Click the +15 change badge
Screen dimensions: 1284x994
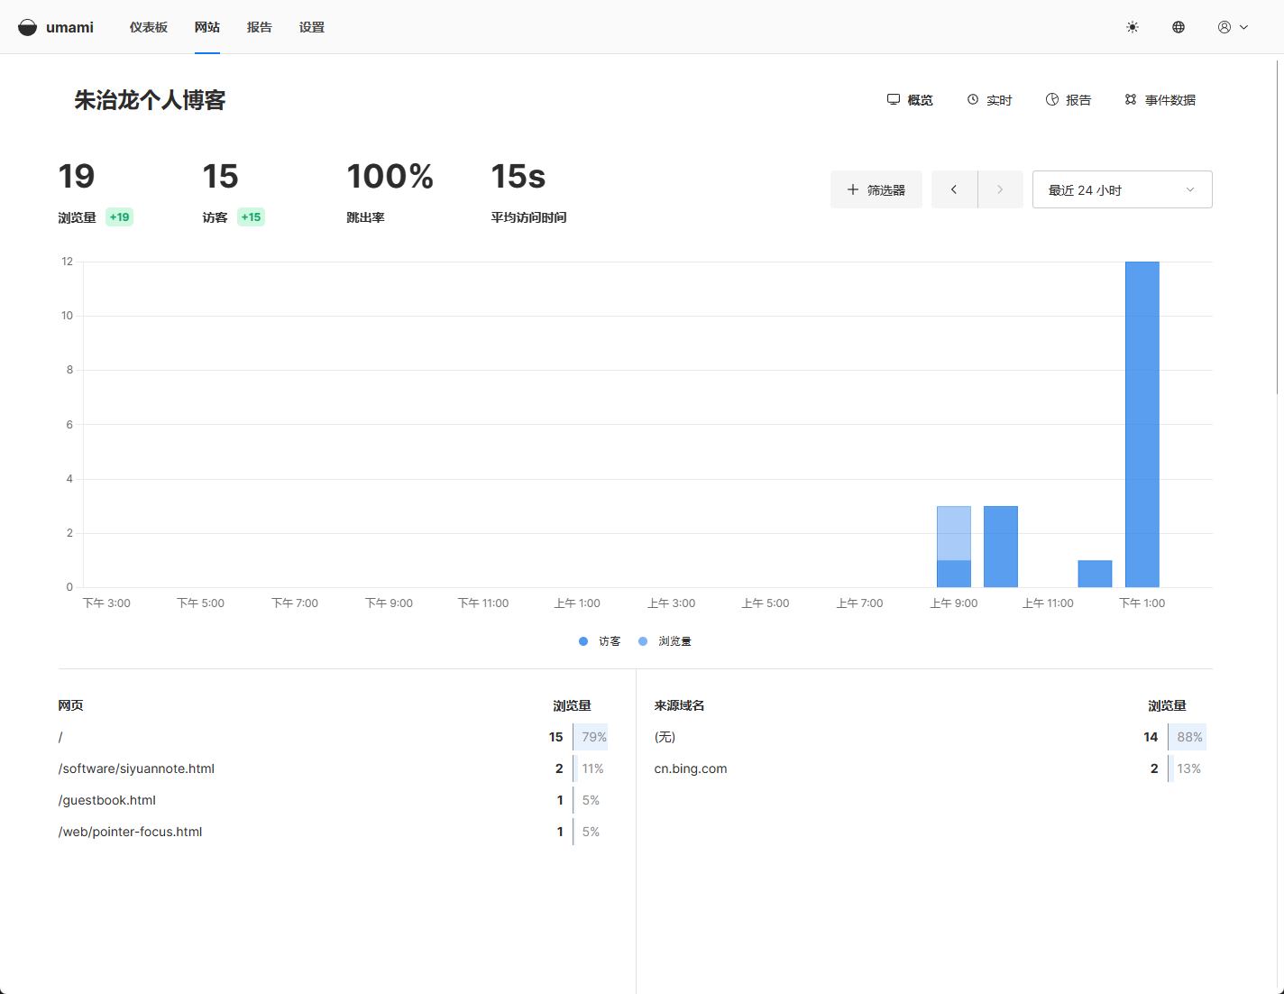(251, 216)
